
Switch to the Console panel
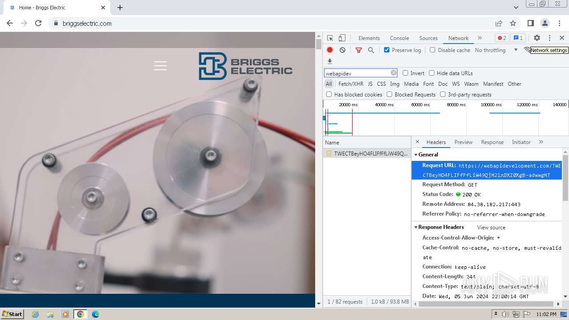point(399,38)
